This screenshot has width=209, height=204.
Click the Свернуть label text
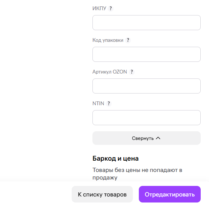click(x=143, y=138)
